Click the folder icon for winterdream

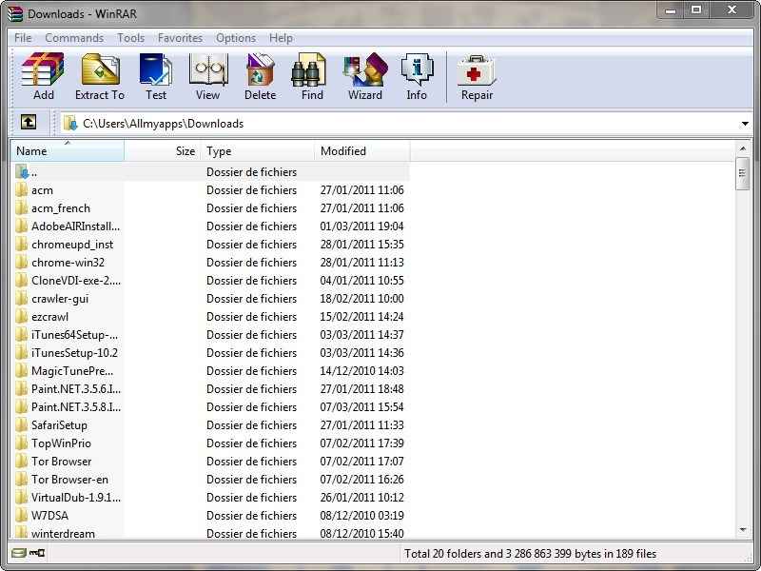(x=21, y=532)
